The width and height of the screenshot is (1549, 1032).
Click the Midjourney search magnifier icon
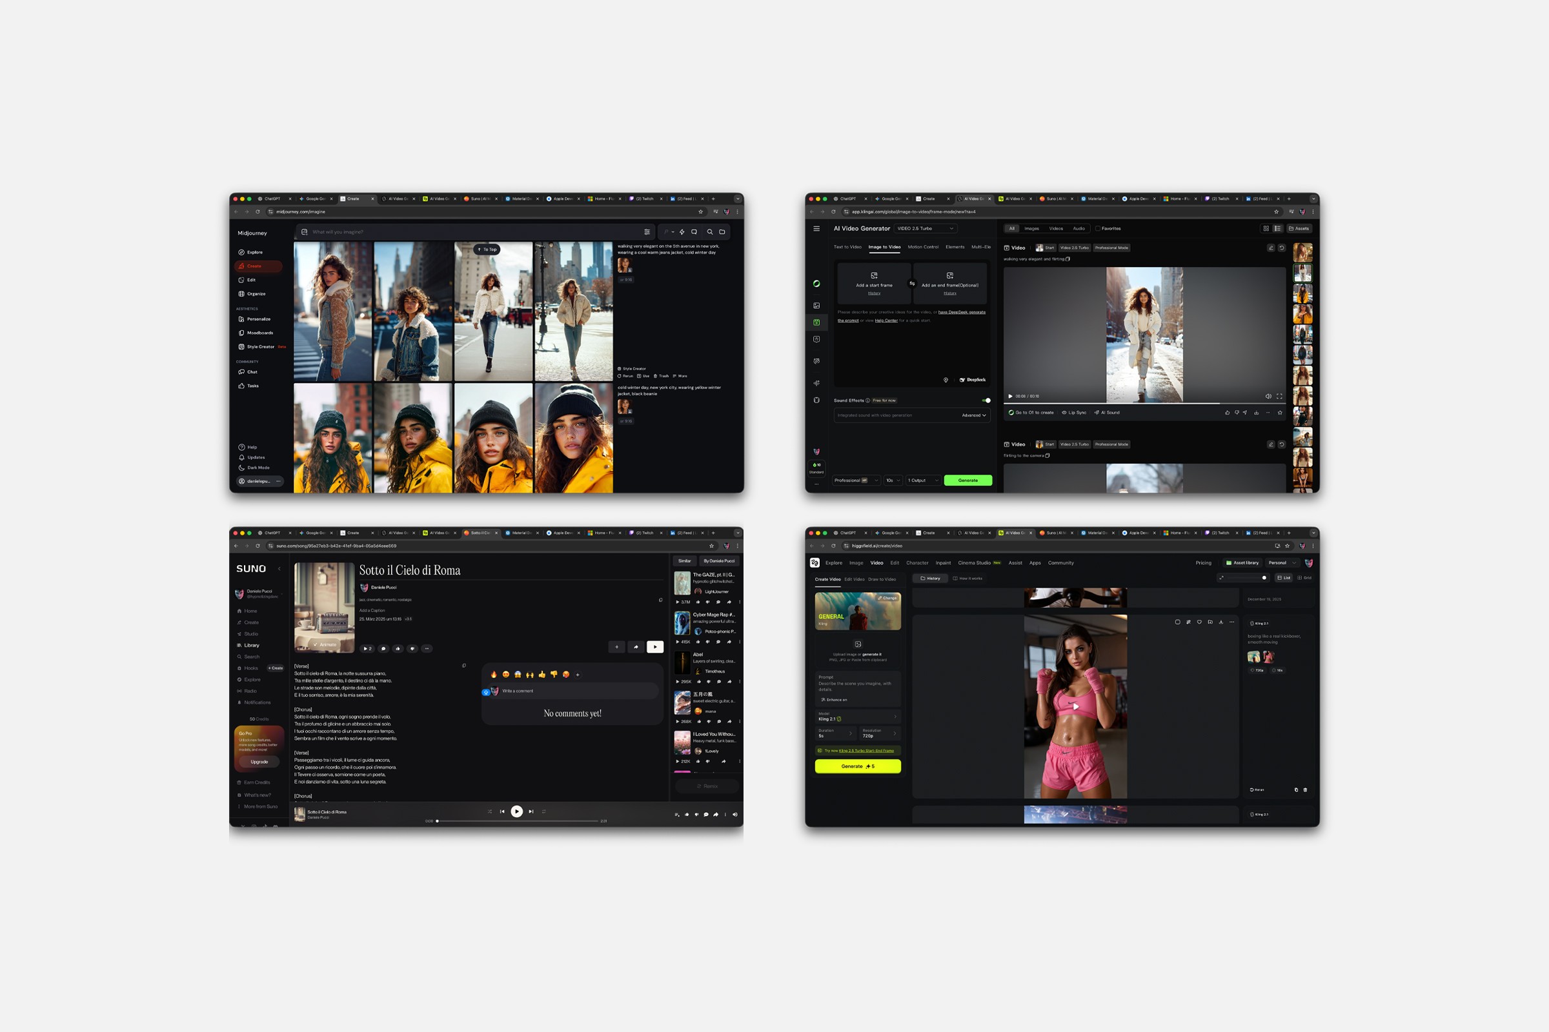(709, 232)
